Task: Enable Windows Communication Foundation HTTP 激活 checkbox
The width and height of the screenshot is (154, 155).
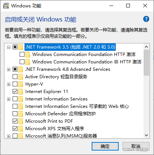Action: click(22, 55)
